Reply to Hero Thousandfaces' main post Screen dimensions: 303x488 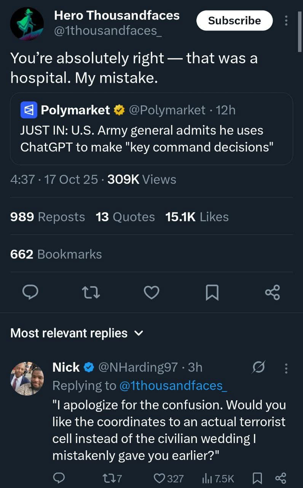(x=30, y=292)
